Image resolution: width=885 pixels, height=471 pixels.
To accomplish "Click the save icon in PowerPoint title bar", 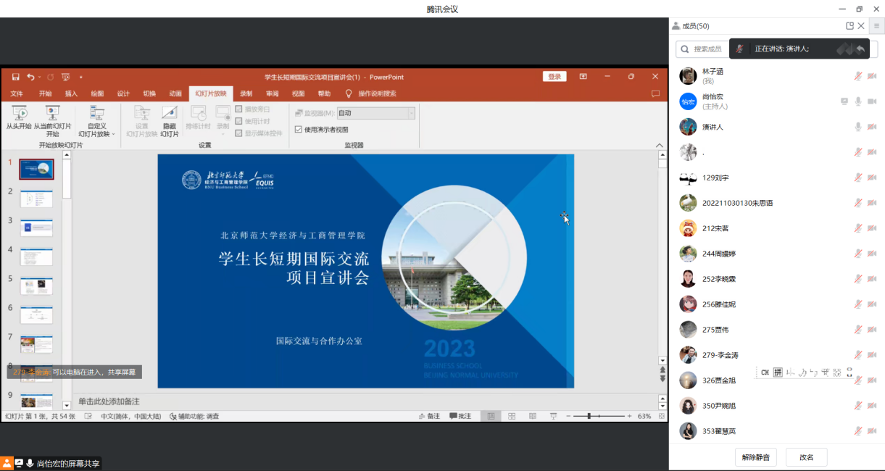I will click(14, 77).
